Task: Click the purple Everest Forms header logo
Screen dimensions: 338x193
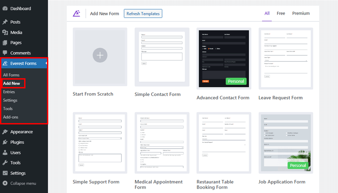Action: click(76, 13)
